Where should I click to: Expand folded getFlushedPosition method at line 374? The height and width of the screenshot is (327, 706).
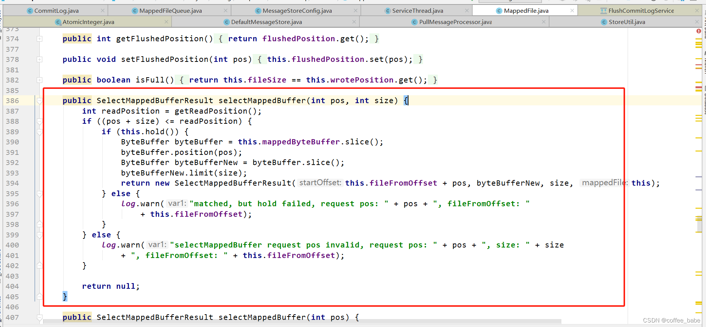point(40,39)
